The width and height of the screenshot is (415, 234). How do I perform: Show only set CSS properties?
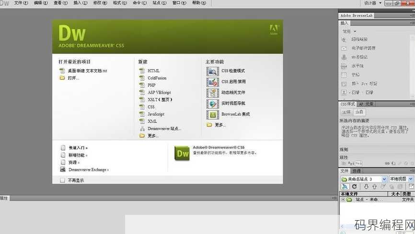[358, 163]
